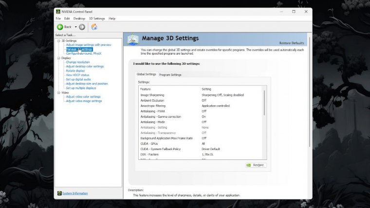Select the Image Sharpening setting row
Screen dimensions: 370x208
(x=152, y=95)
